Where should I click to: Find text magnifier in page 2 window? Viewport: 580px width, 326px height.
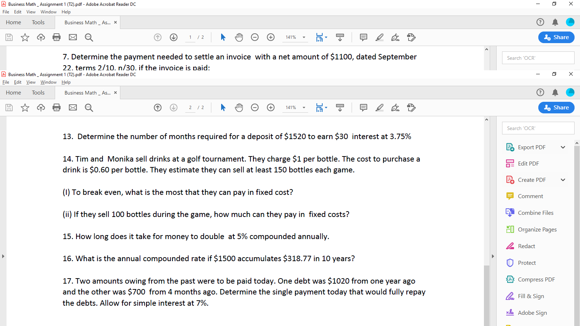pos(89,108)
